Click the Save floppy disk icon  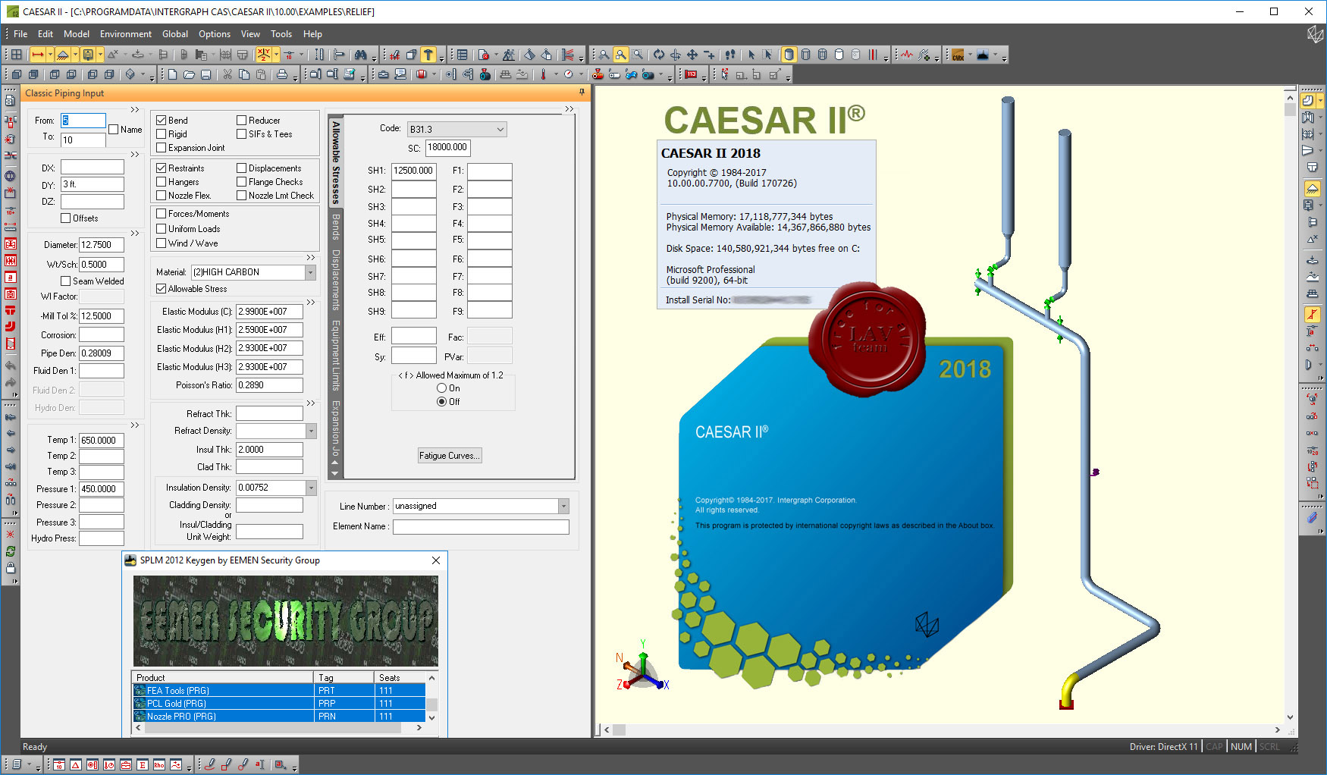click(x=206, y=74)
